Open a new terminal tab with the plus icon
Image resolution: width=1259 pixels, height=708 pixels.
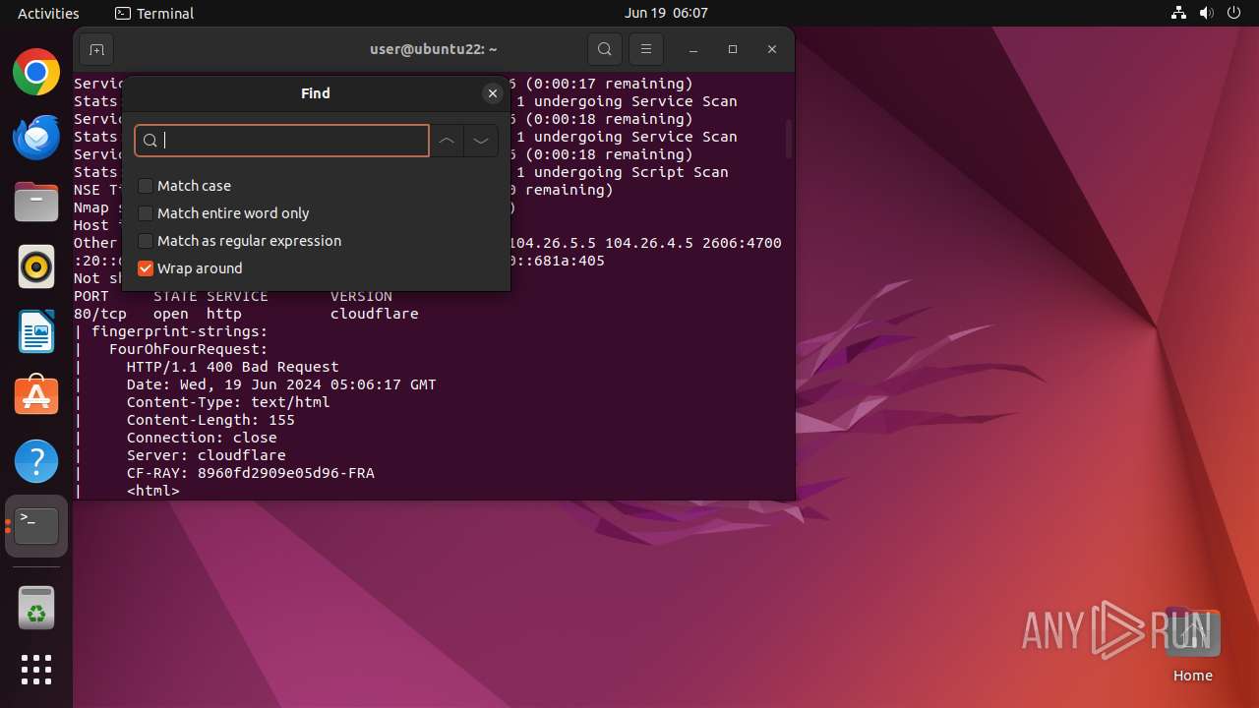coord(95,49)
